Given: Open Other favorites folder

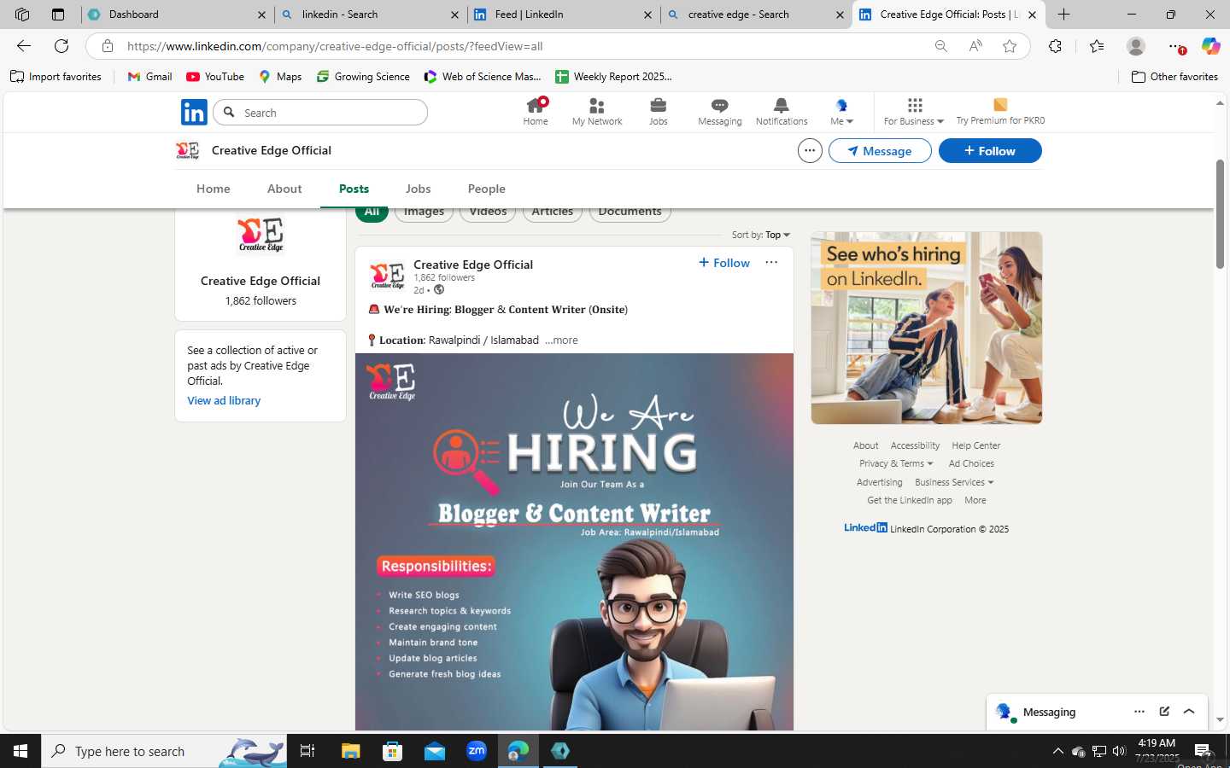Looking at the screenshot, I should [1174, 77].
